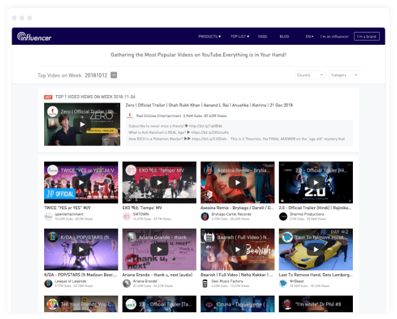Screen dimensions: 397x319
Task: Open the 2.0 Official Trailer [Ta... video thumbnail
Action: coord(159,304)
